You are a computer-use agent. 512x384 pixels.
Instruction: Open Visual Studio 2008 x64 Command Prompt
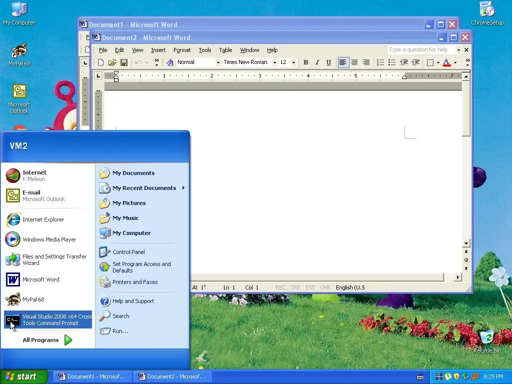47,319
